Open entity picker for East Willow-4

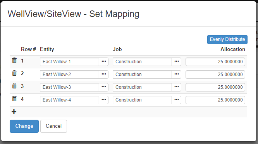tap(104, 100)
